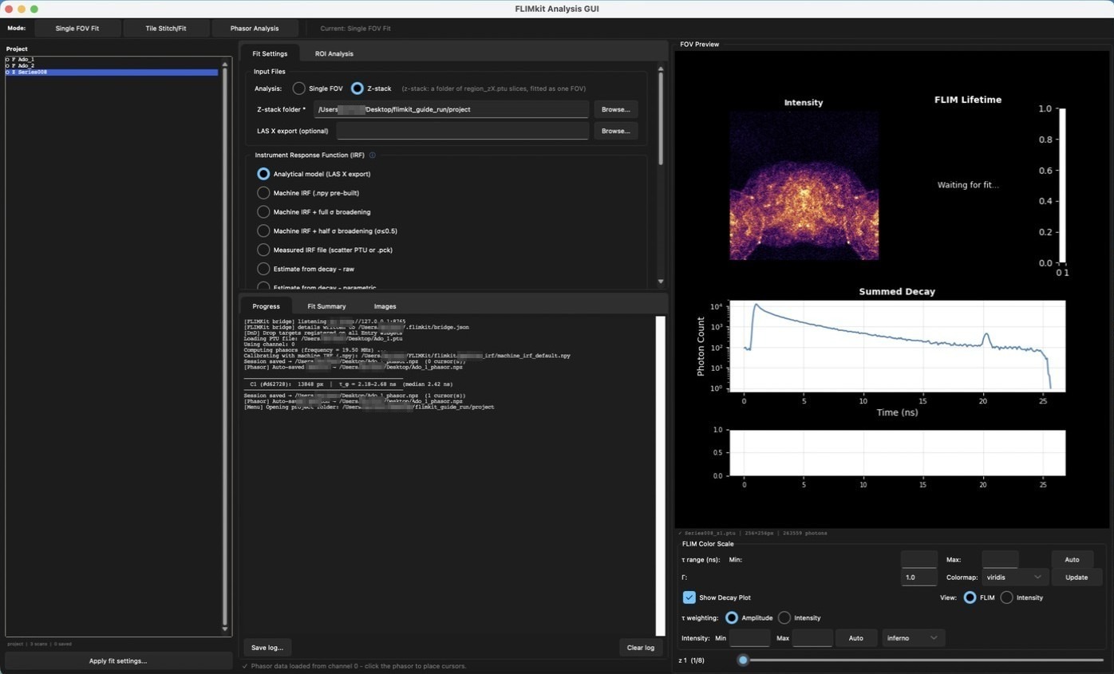Select Z-stack analysis radio button
The width and height of the screenshot is (1114, 674).
click(x=357, y=89)
